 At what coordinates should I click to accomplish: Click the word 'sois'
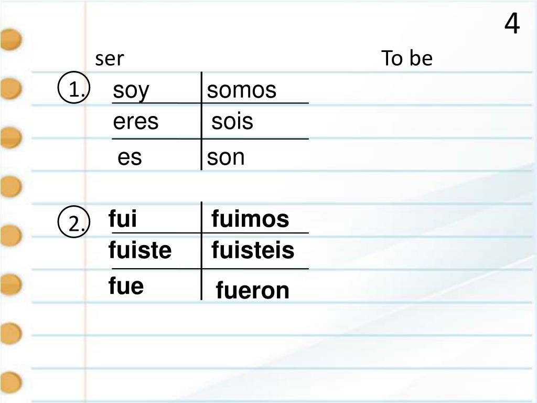232,121
